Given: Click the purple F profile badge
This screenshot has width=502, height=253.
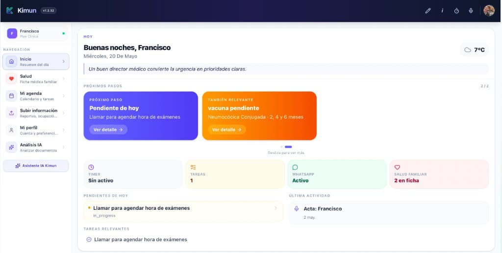Looking at the screenshot, I should click(12, 33).
